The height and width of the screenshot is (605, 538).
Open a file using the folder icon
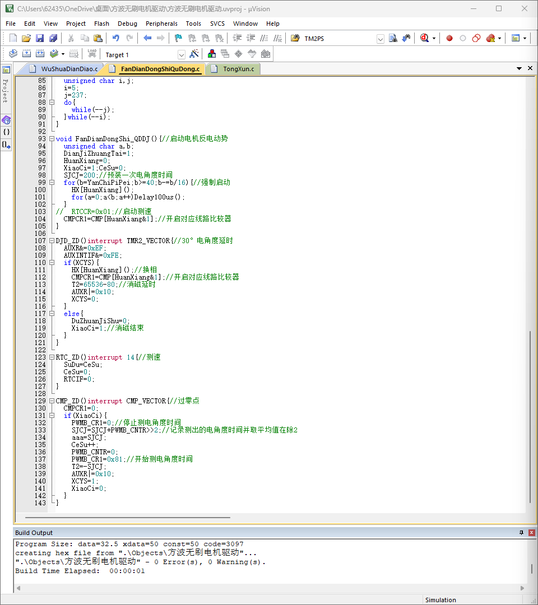[x=26, y=38]
